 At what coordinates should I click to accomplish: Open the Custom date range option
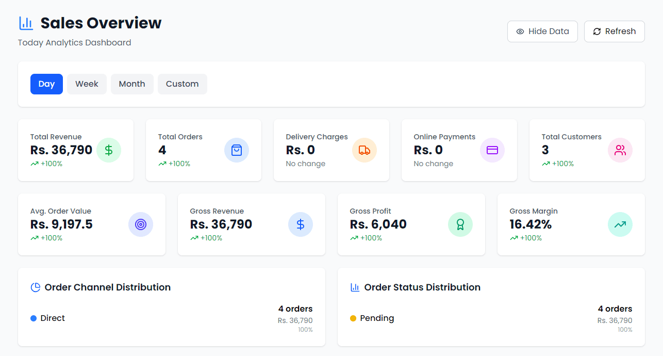click(x=182, y=84)
